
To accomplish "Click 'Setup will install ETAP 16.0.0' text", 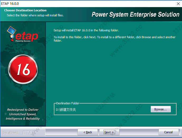I will [x=86, y=30].
